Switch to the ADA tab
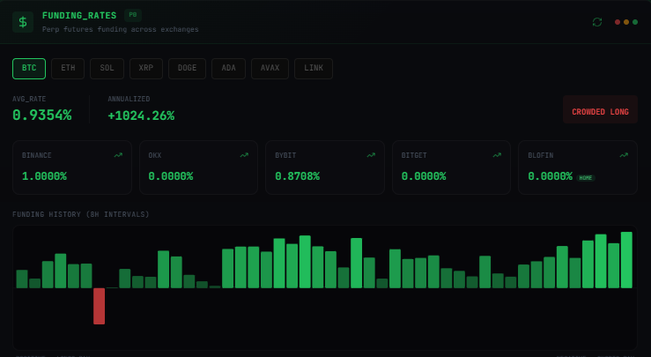 [228, 69]
